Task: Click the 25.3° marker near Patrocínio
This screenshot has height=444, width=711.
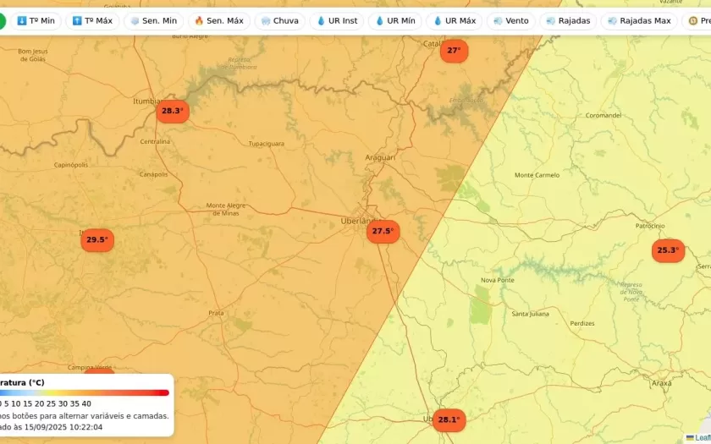Action: click(668, 250)
